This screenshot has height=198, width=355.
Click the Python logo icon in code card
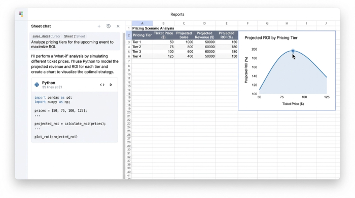[x=37, y=85]
